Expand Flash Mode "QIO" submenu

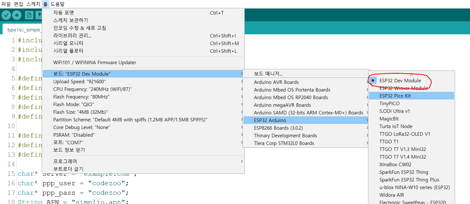pos(143,104)
